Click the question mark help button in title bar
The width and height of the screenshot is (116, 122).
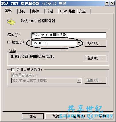[x=107, y=3]
